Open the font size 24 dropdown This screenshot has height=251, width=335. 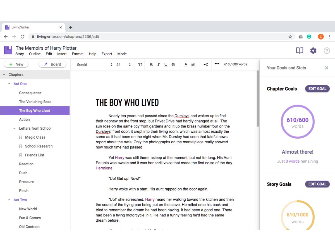point(124,65)
